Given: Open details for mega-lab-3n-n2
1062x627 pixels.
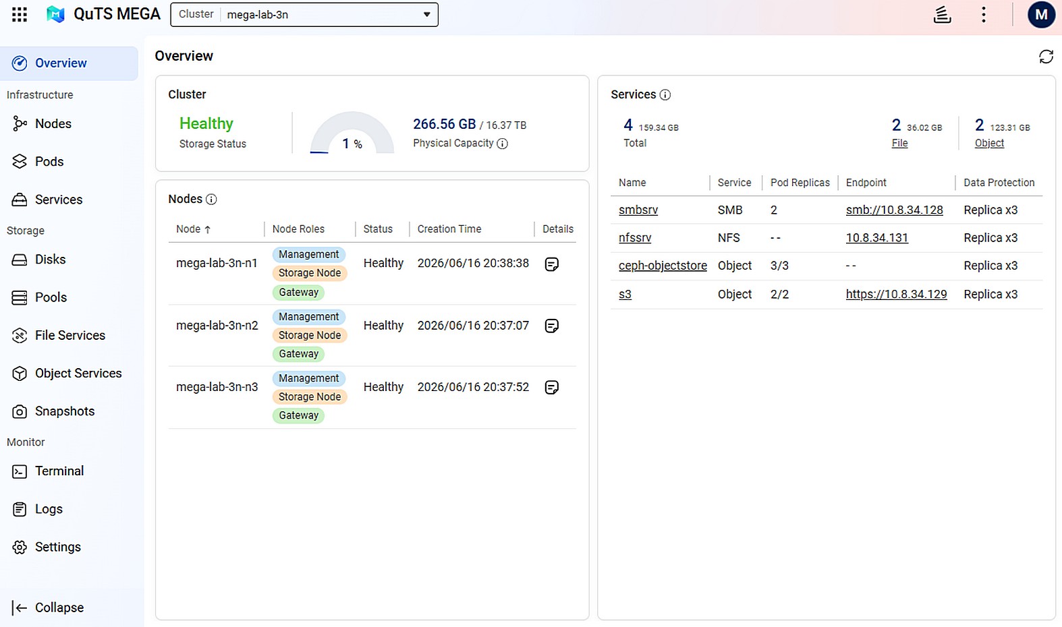Looking at the screenshot, I should pyautogui.click(x=552, y=326).
